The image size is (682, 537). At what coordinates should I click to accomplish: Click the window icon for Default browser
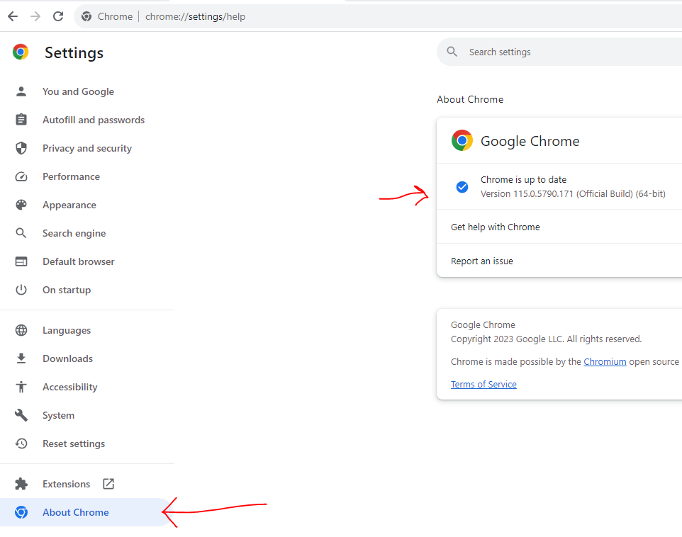coord(21,261)
